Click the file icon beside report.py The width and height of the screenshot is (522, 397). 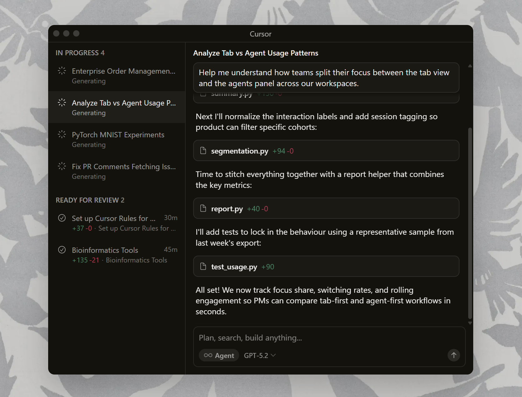click(x=203, y=208)
